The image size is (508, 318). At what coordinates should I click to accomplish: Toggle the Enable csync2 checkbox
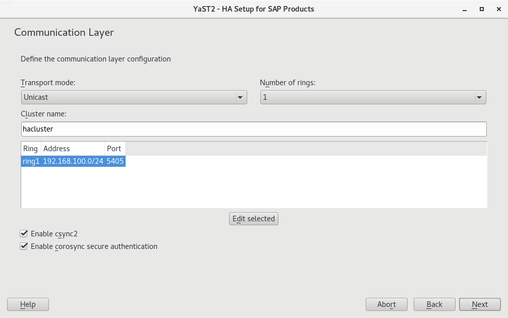(24, 233)
